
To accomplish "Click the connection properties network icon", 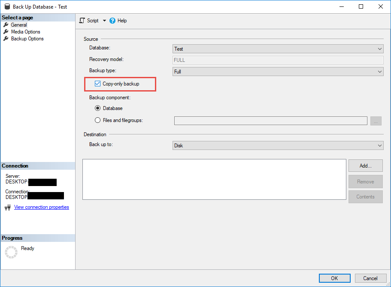I will tap(7, 208).
